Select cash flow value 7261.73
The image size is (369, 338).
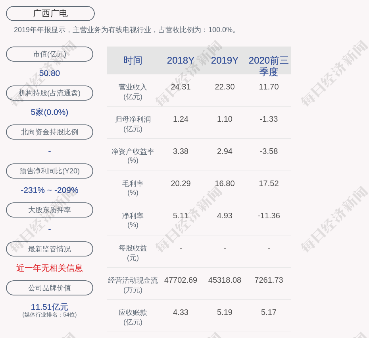[x=269, y=280]
